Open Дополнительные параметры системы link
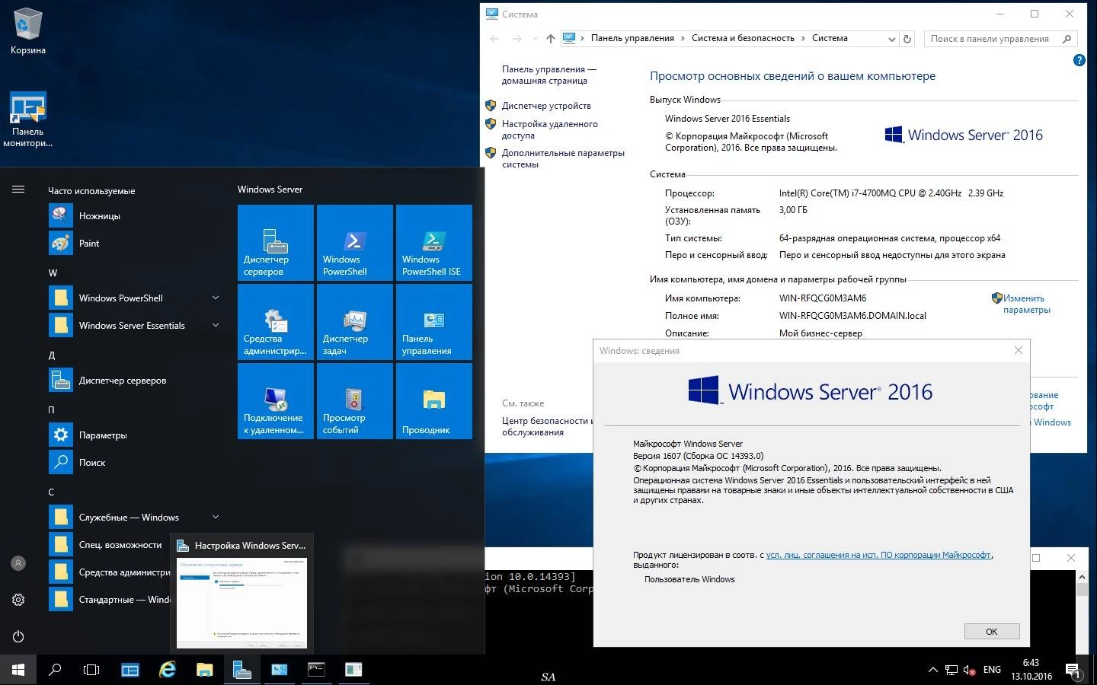 pos(563,158)
